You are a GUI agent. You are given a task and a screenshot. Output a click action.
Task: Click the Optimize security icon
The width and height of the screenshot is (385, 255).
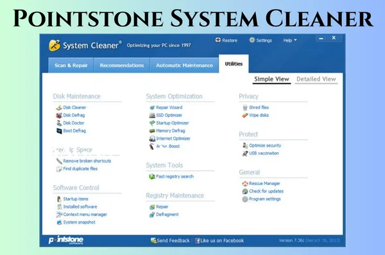point(245,146)
